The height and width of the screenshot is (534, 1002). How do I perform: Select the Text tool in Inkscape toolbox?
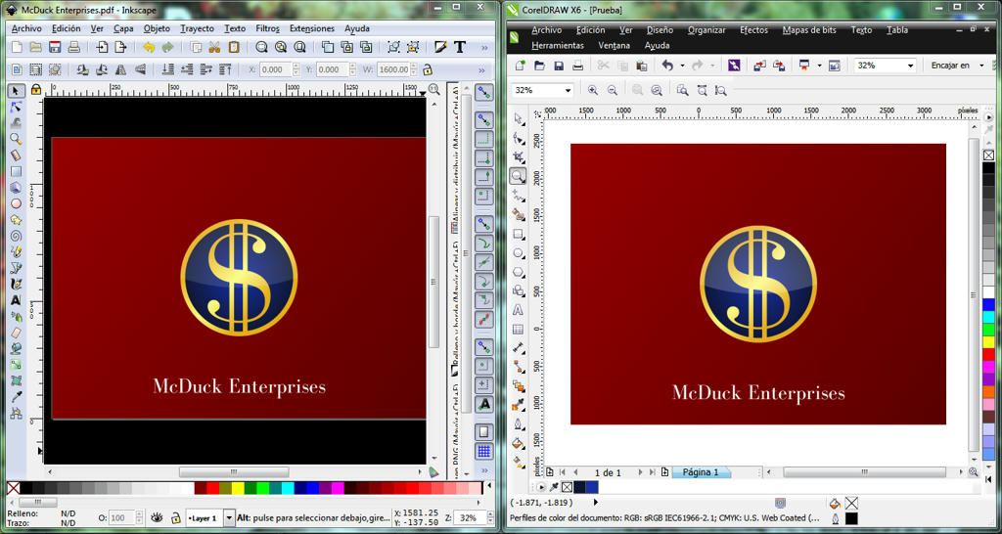17,300
